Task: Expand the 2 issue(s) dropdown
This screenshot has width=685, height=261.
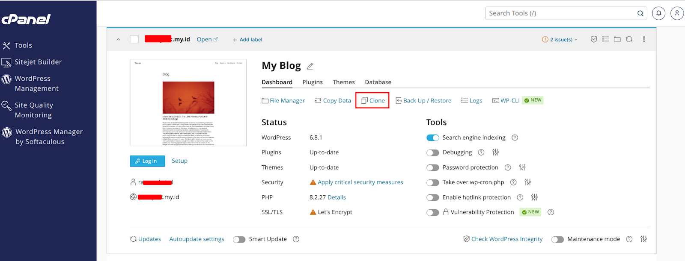Action: point(560,39)
